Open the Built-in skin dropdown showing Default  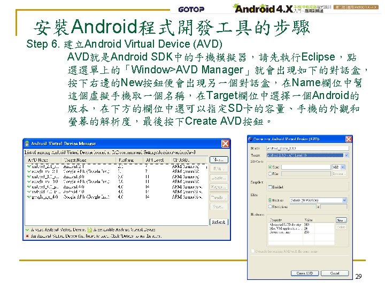(x=318, y=200)
